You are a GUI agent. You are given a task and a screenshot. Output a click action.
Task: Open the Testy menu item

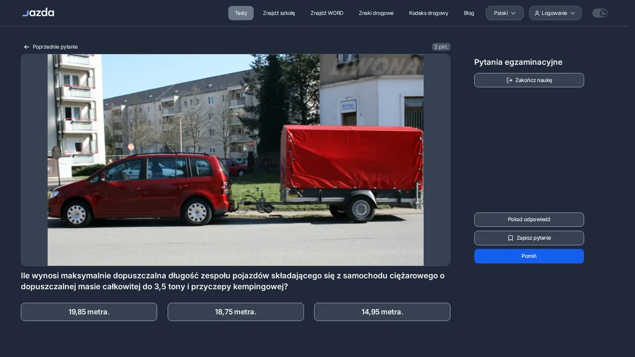(241, 13)
